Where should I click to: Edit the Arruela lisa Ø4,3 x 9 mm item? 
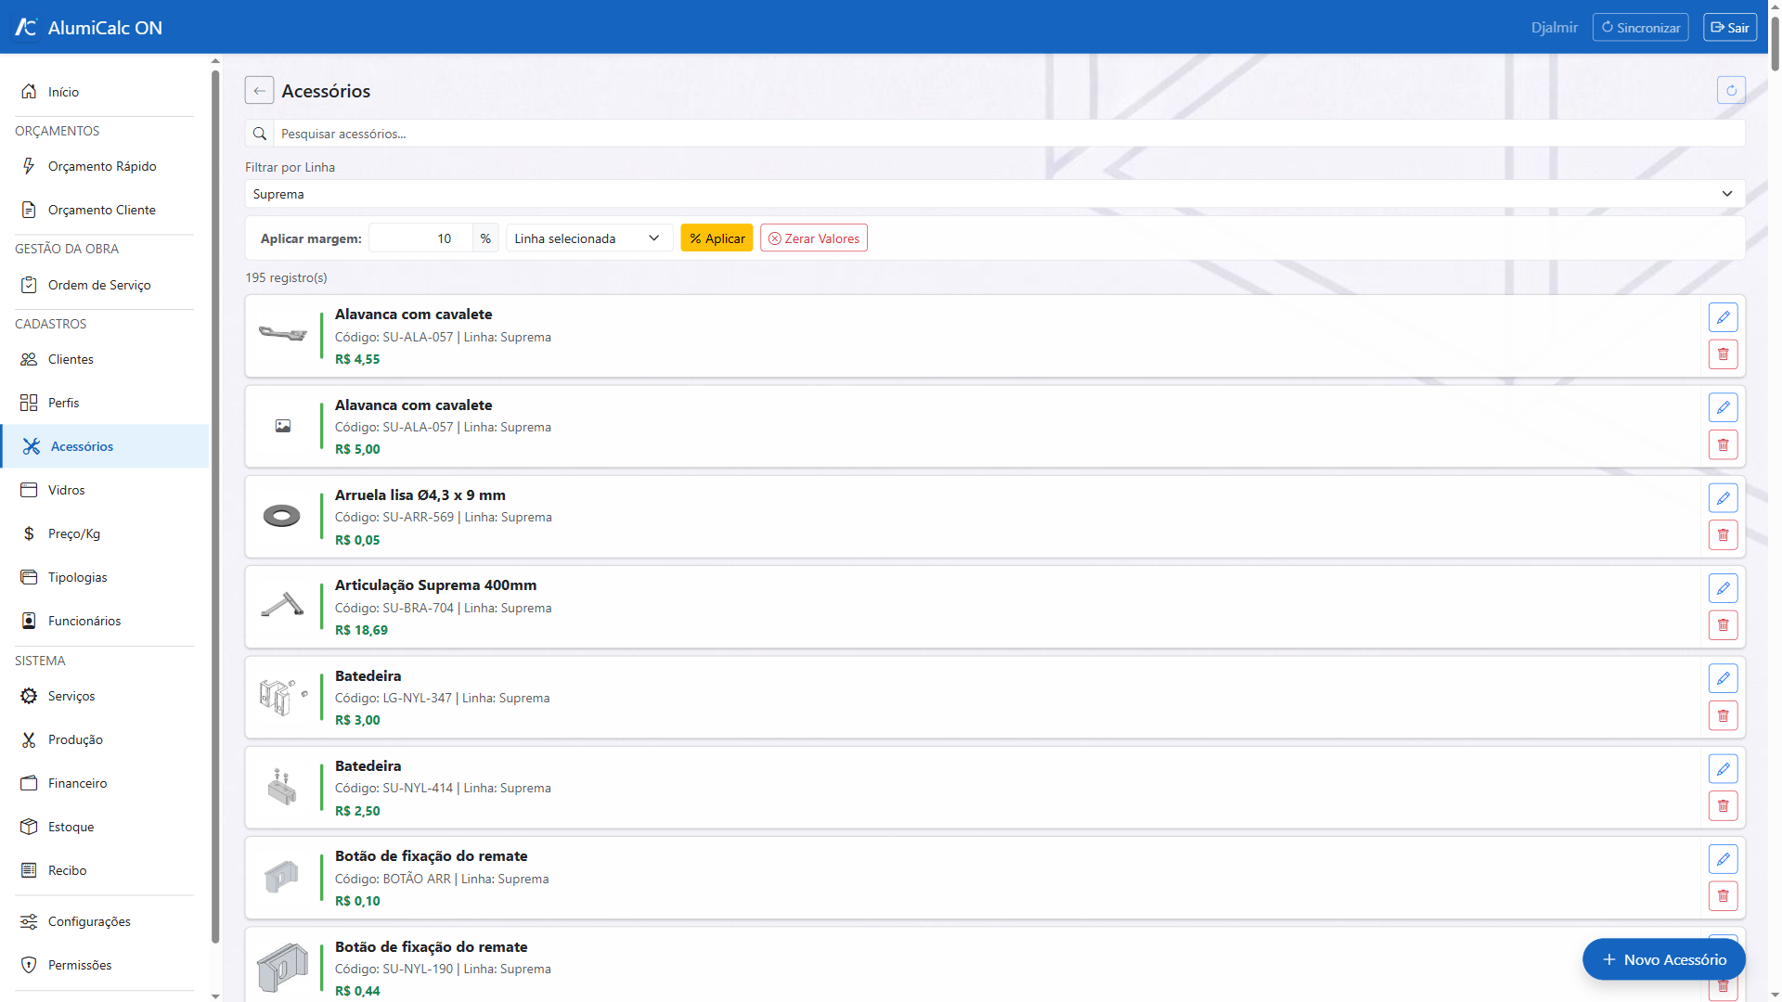pyautogui.click(x=1723, y=498)
